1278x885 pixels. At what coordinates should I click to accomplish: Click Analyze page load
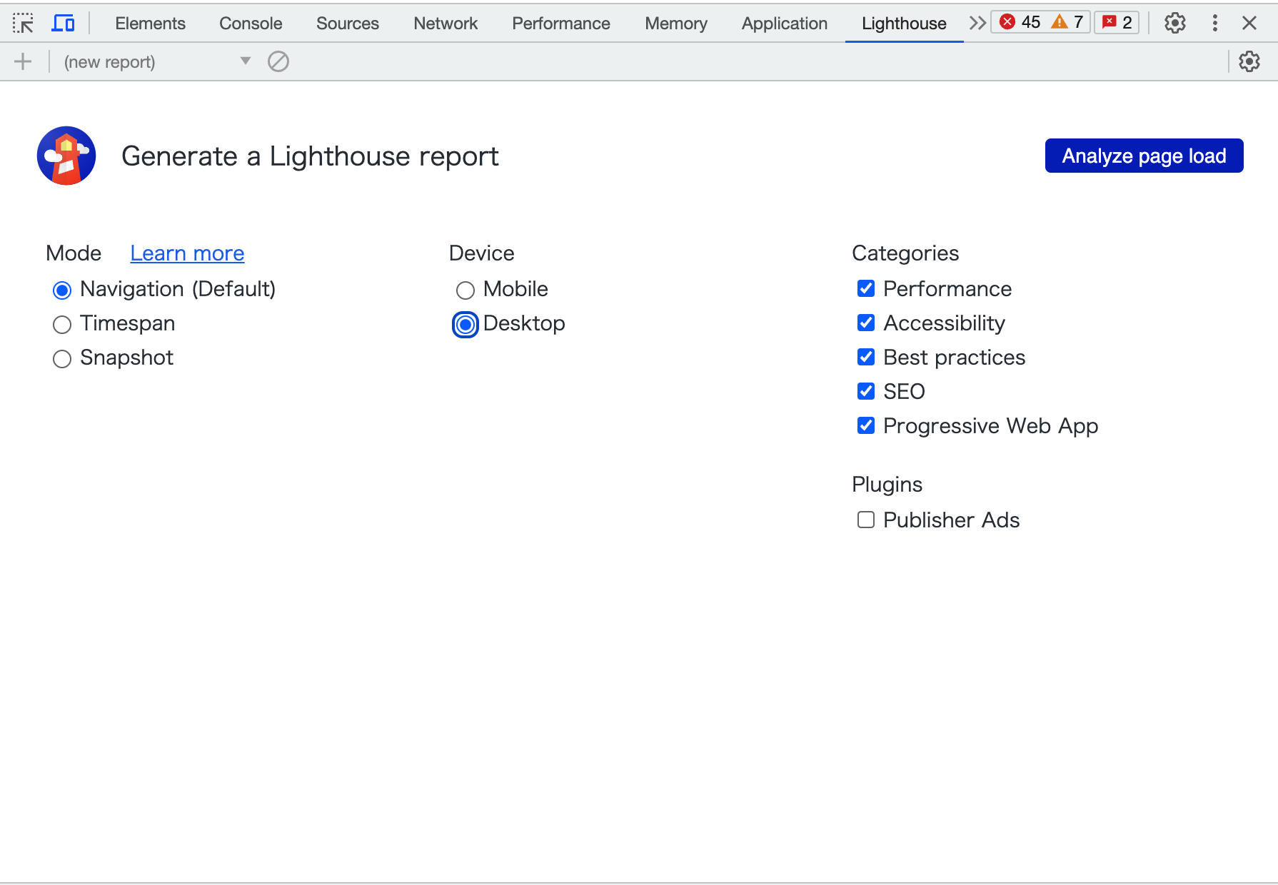(x=1143, y=156)
